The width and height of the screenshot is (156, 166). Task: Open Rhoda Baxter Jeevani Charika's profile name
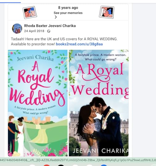50,26
